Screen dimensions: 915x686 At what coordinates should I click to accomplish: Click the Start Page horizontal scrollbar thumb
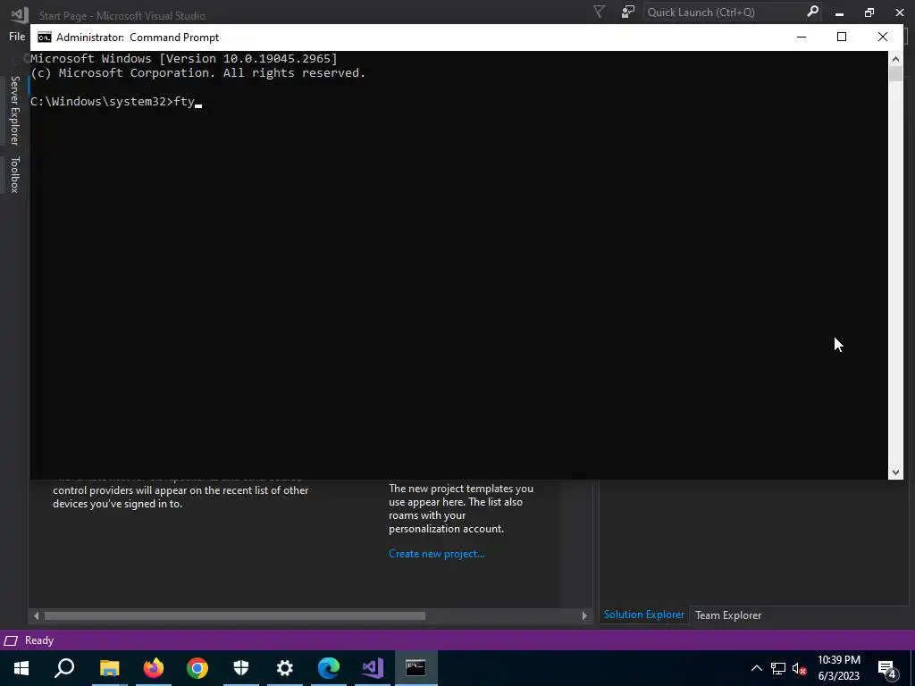point(235,615)
